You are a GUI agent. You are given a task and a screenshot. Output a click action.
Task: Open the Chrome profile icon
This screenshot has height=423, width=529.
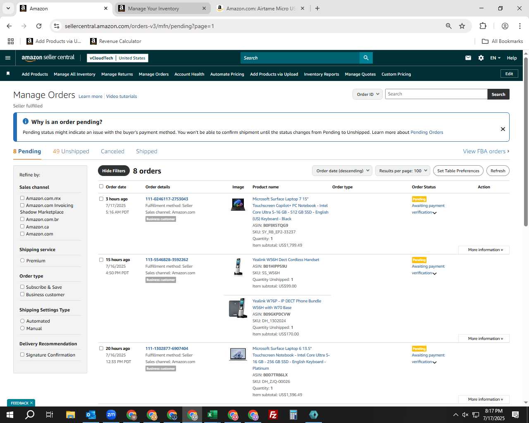(505, 26)
